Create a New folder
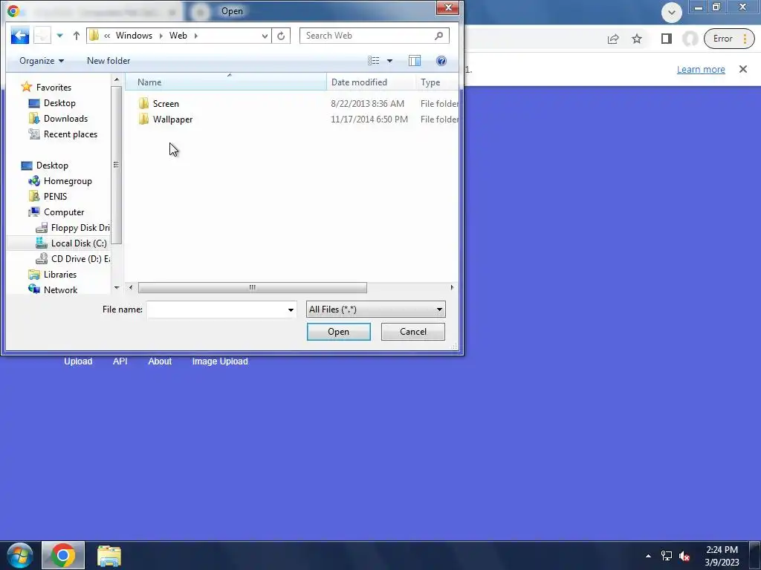The height and width of the screenshot is (570, 761). coord(109,61)
